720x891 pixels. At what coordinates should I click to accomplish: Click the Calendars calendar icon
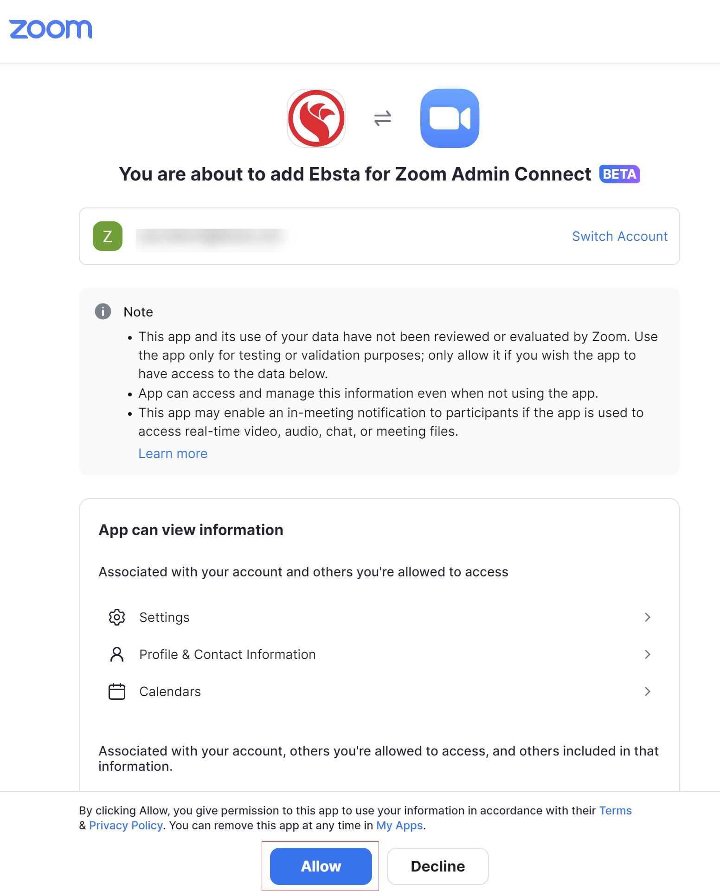[117, 691]
